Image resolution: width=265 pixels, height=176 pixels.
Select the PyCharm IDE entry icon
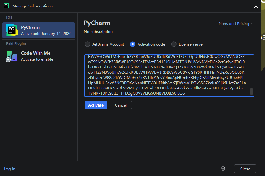coord(12,30)
